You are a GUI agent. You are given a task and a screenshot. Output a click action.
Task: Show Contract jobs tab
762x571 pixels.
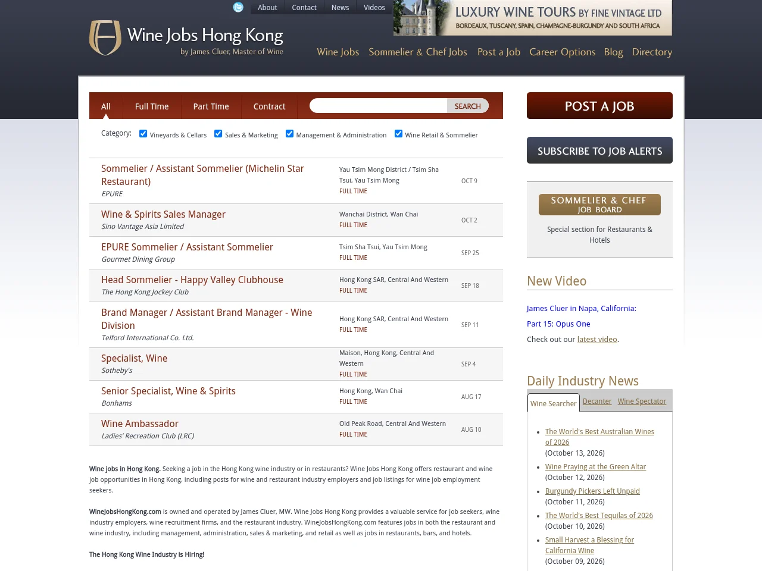pos(269,106)
